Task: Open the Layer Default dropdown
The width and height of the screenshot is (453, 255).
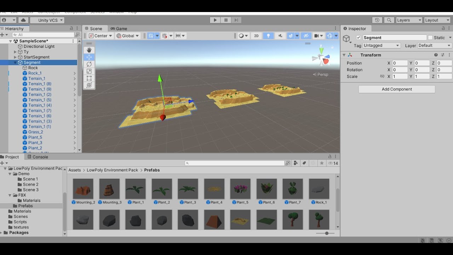Action: coord(435,45)
